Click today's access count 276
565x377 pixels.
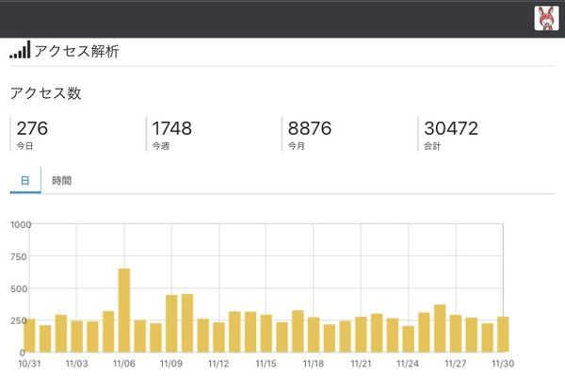click(32, 128)
